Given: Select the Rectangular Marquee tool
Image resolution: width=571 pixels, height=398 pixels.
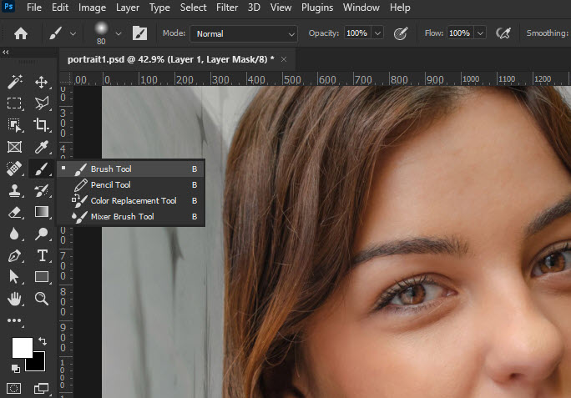Looking at the screenshot, I should pyautogui.click(x=14, y=103).
